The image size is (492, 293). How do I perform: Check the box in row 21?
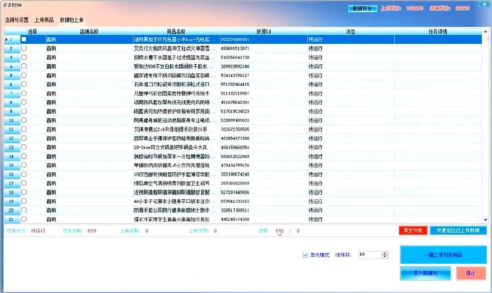(24, 219)
